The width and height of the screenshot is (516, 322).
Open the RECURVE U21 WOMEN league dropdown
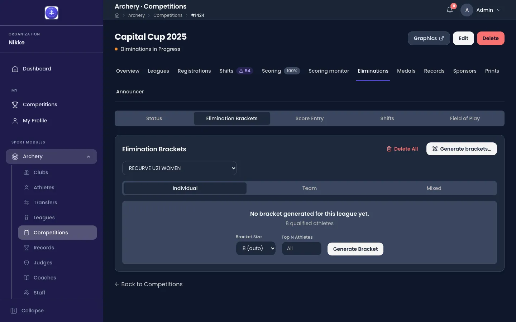[x=180, y=168]
